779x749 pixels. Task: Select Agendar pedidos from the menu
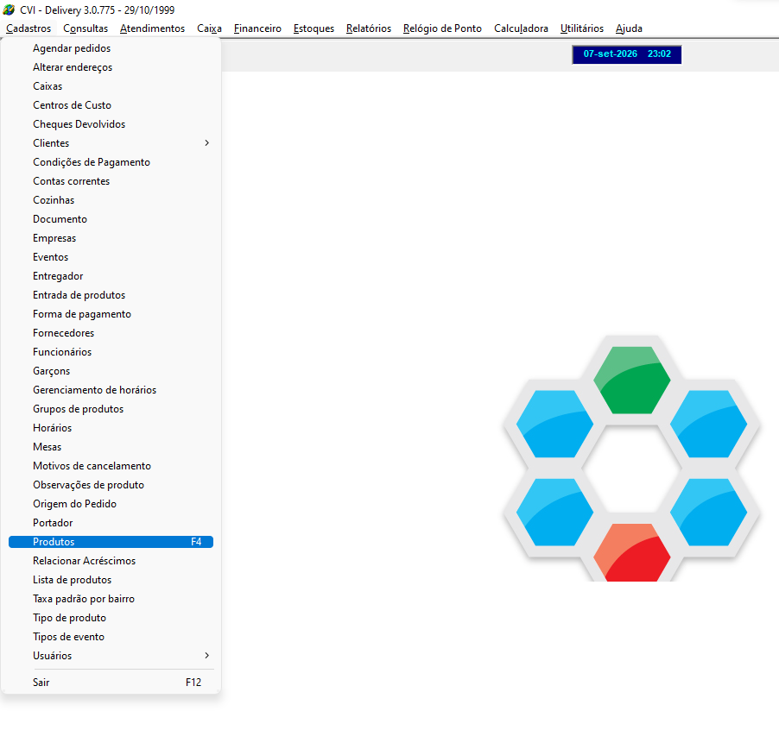pyautogui.click(x=111, y=48)
